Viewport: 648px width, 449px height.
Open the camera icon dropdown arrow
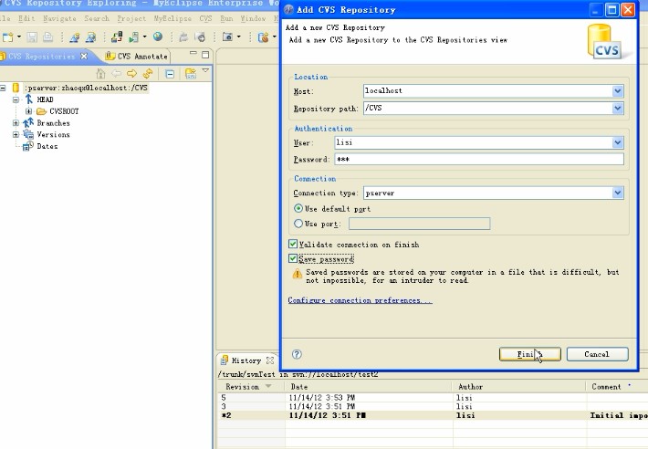pos(238,37)
